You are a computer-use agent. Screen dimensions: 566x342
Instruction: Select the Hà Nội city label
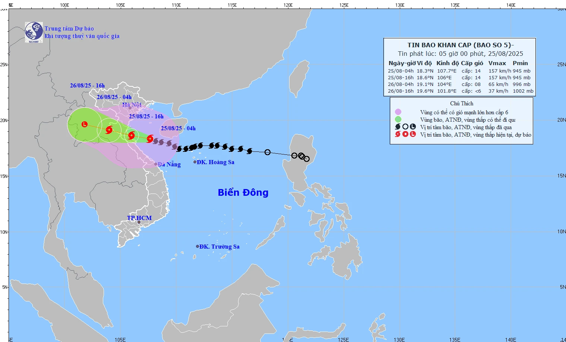132,105
